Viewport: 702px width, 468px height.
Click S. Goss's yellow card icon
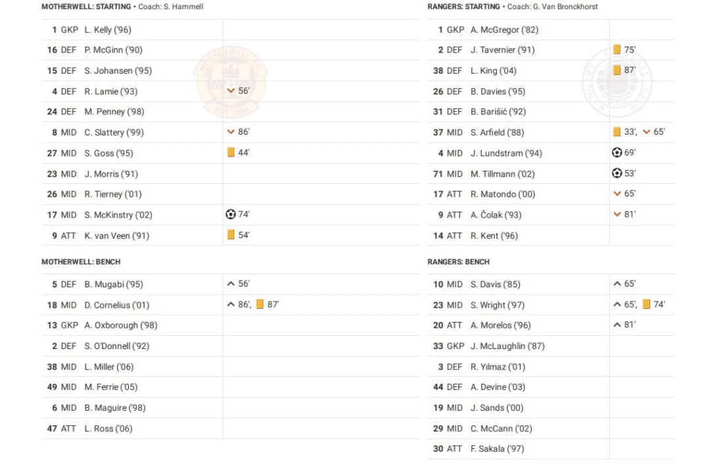[x=231, y=152]
